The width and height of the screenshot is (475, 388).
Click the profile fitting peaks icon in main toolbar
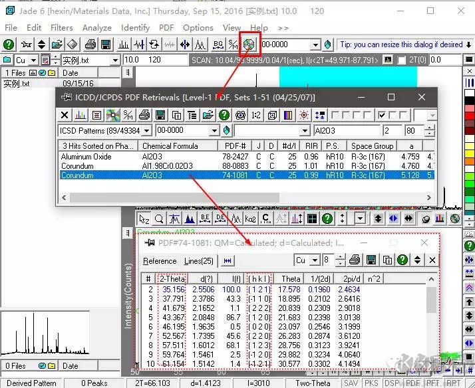pos(200,45)
